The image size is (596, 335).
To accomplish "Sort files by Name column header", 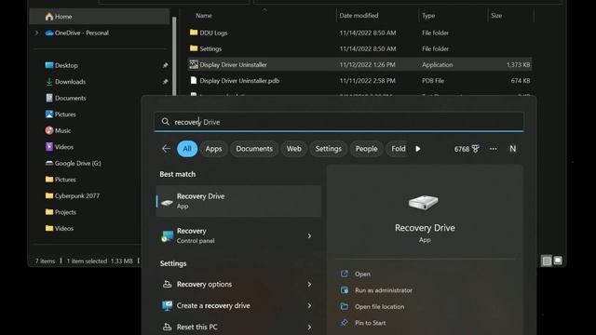I will pyautogui.click(x=204, y=16).
